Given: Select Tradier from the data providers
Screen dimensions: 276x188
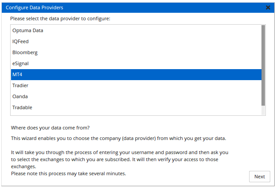Looking at the screenshot, I should pyautogui.click(x=20, y=85).
